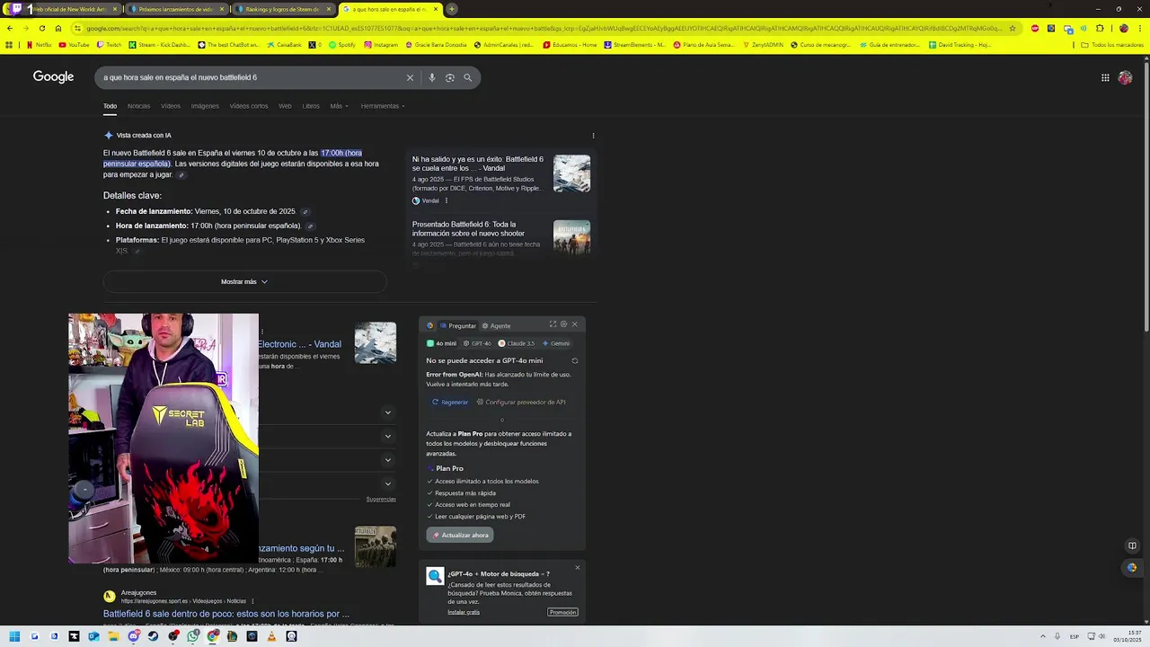Expand second related question chevron
This screenshot has width=1150, height=647.
tap(388, 436)
